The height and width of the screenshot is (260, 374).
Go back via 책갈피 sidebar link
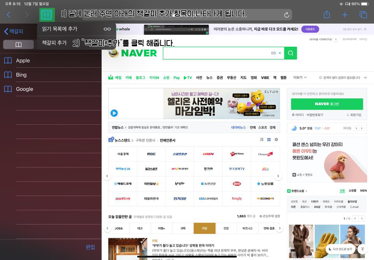point(14,31)
